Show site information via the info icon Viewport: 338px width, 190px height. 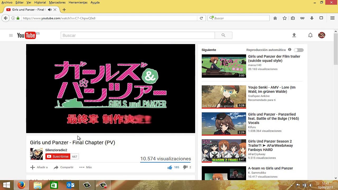tap(13, 18)
